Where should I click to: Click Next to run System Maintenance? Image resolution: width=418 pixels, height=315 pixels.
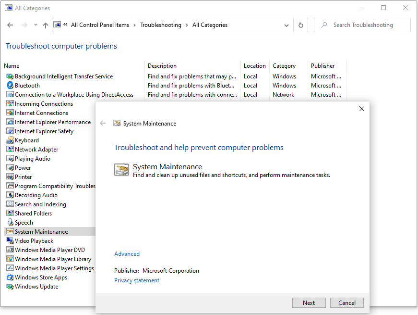point(309,302)
